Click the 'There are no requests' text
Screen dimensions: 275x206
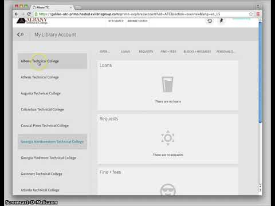(168, 155)
